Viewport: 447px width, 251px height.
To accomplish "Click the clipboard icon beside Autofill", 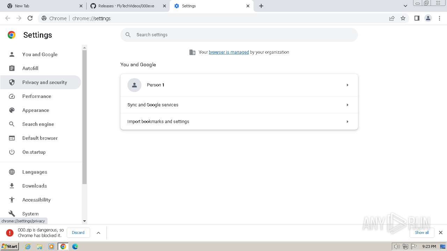I will [x=12, y=68].
